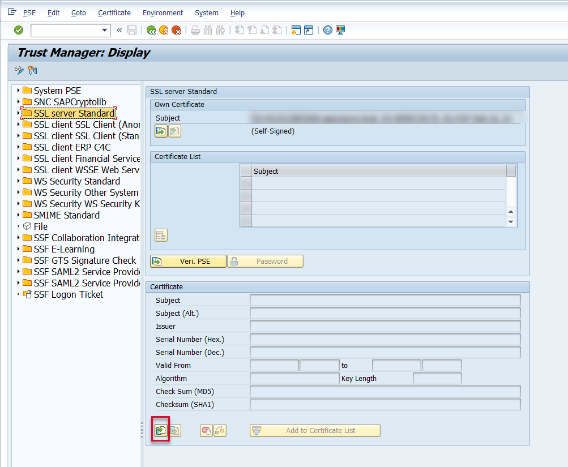Click the orange Exit arrow icon

point(164,30)
